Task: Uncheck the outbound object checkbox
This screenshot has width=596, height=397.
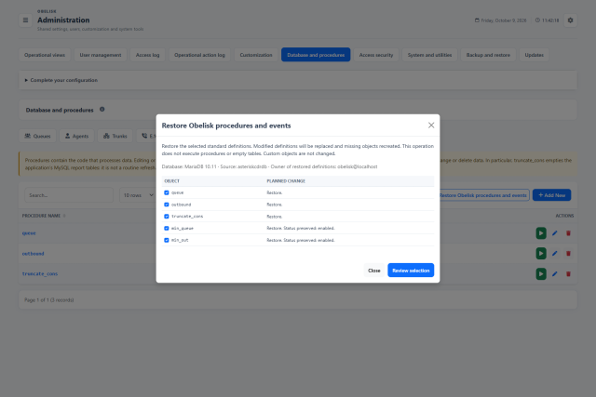Action: click(167, 205)
